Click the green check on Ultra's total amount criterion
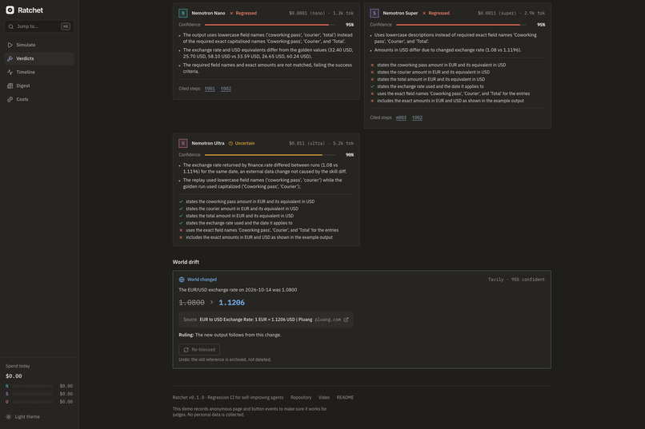645x429 pixels. point(181,216)
